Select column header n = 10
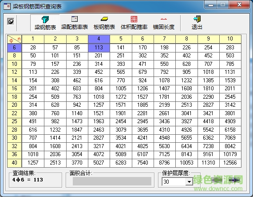The height and width of the screenshot is (197, 253). (230, 39)
